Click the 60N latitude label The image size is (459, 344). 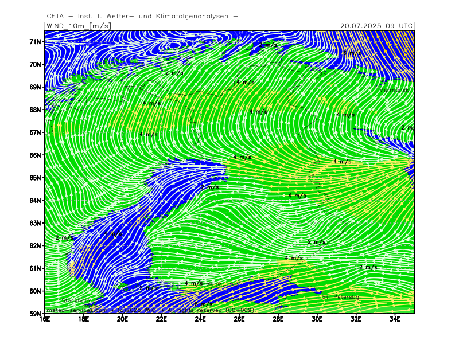pyautogui.click(x=36, y=291)
